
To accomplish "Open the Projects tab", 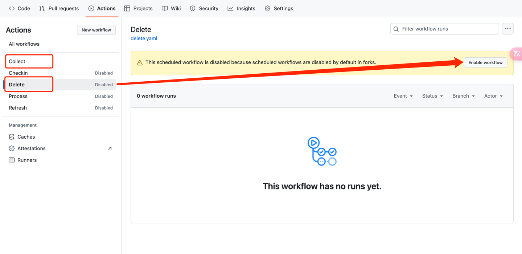I will [138, 8].
